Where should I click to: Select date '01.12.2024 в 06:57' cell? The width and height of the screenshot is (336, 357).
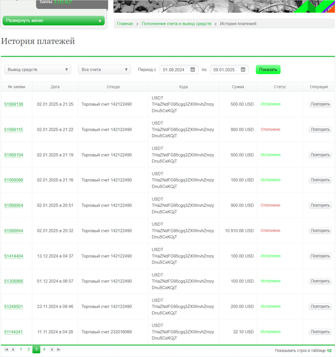(55, 281)
